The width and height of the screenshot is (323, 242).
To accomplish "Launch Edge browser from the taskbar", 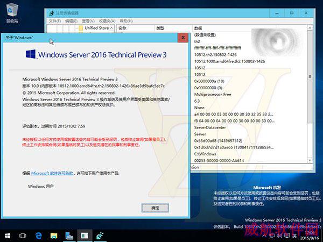I will tap(39, 236).
